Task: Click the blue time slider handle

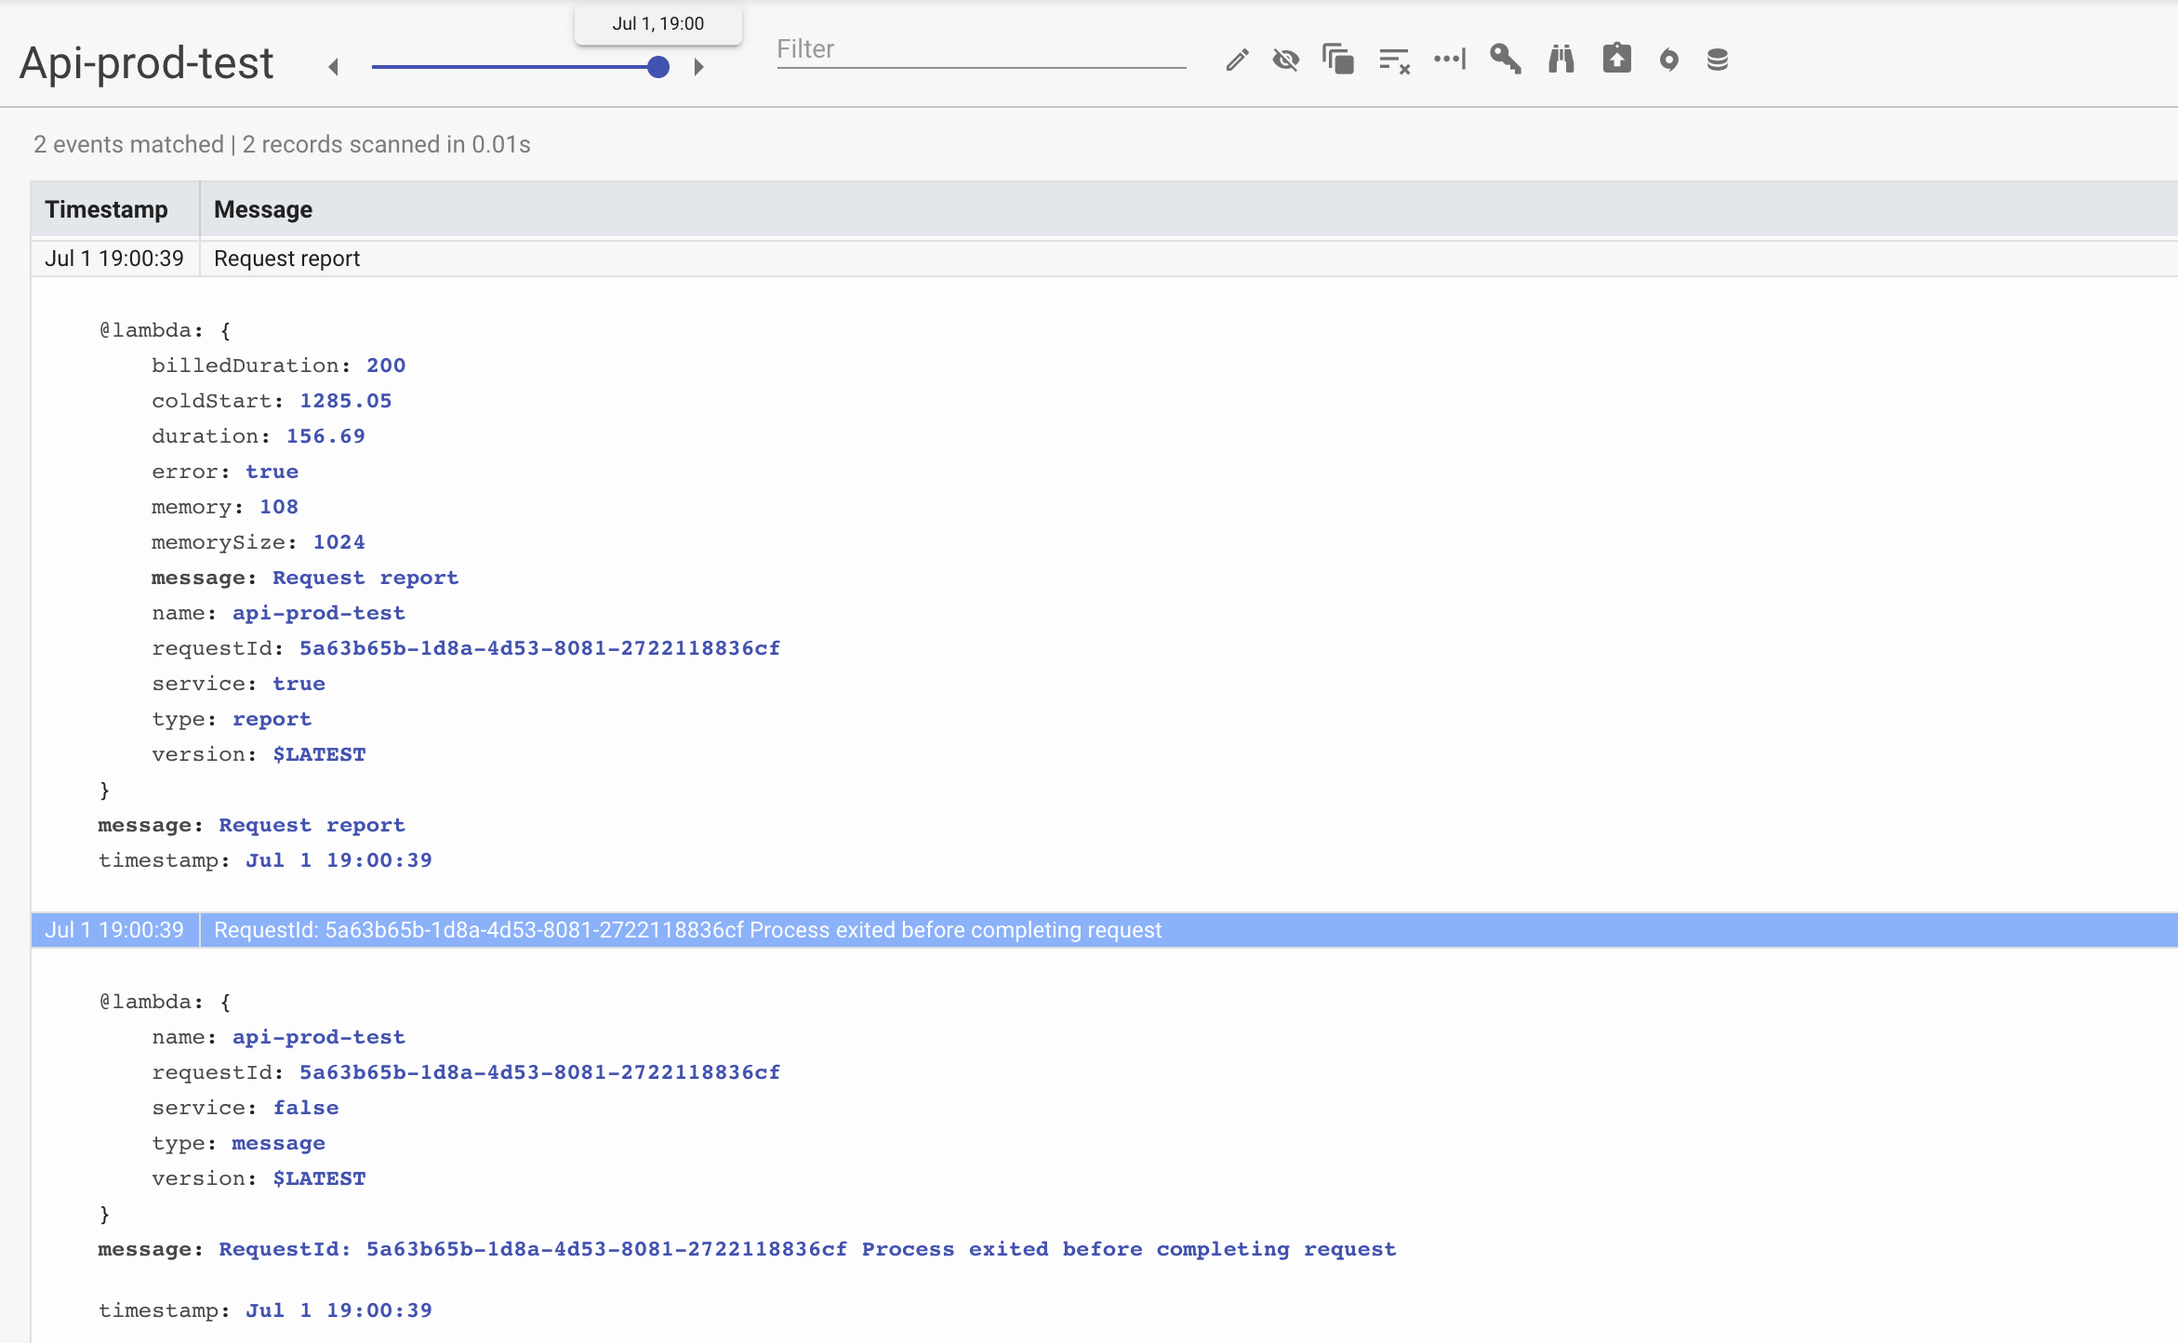Action: click(658, 67)
